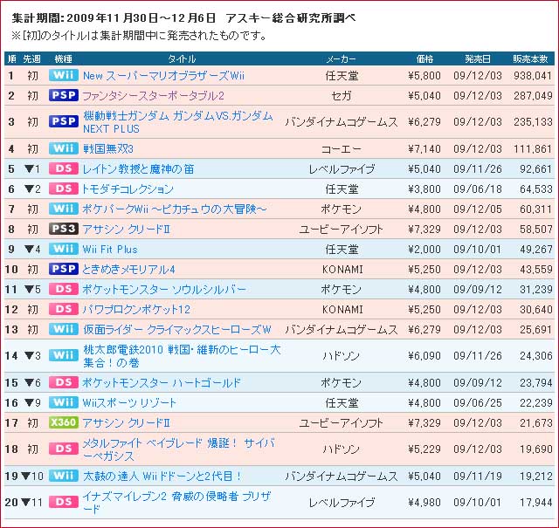Open the 戦国無双3 title link

108,149
